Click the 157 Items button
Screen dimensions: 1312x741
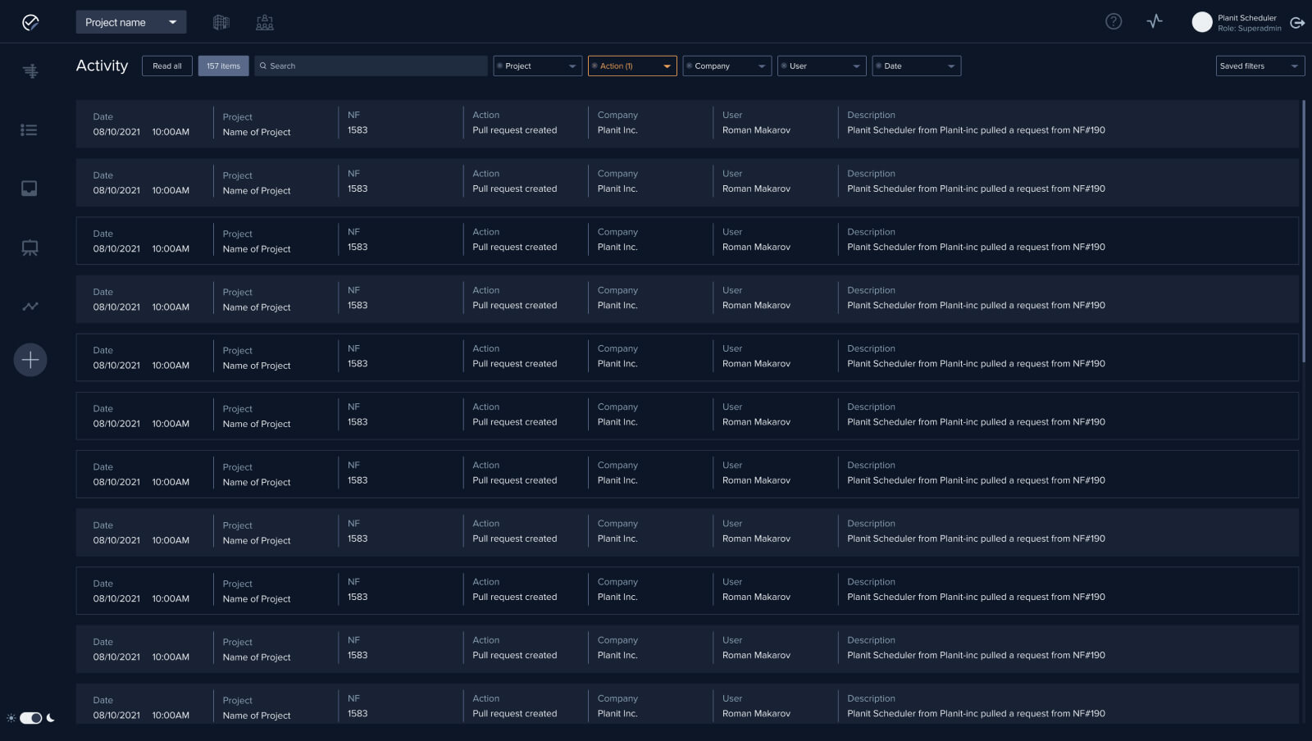click(223, 66)
